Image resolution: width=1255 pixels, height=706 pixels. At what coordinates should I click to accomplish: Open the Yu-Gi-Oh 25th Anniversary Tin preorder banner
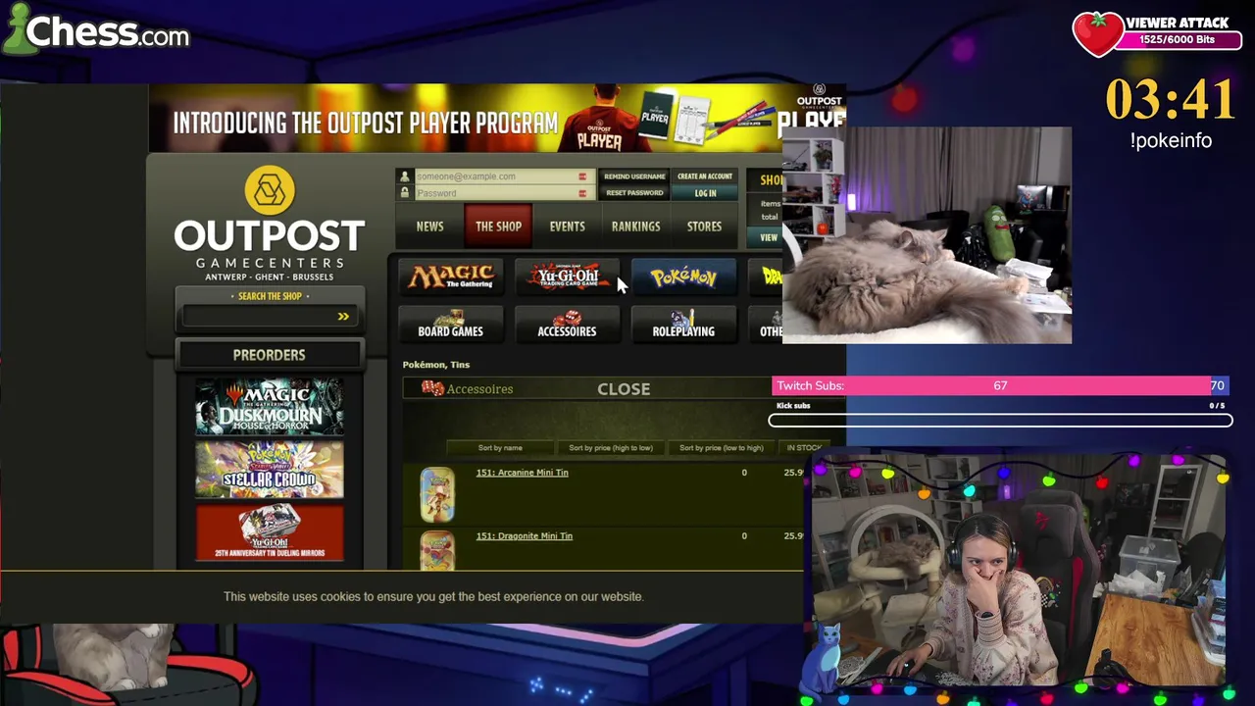[x=270, y=532]
